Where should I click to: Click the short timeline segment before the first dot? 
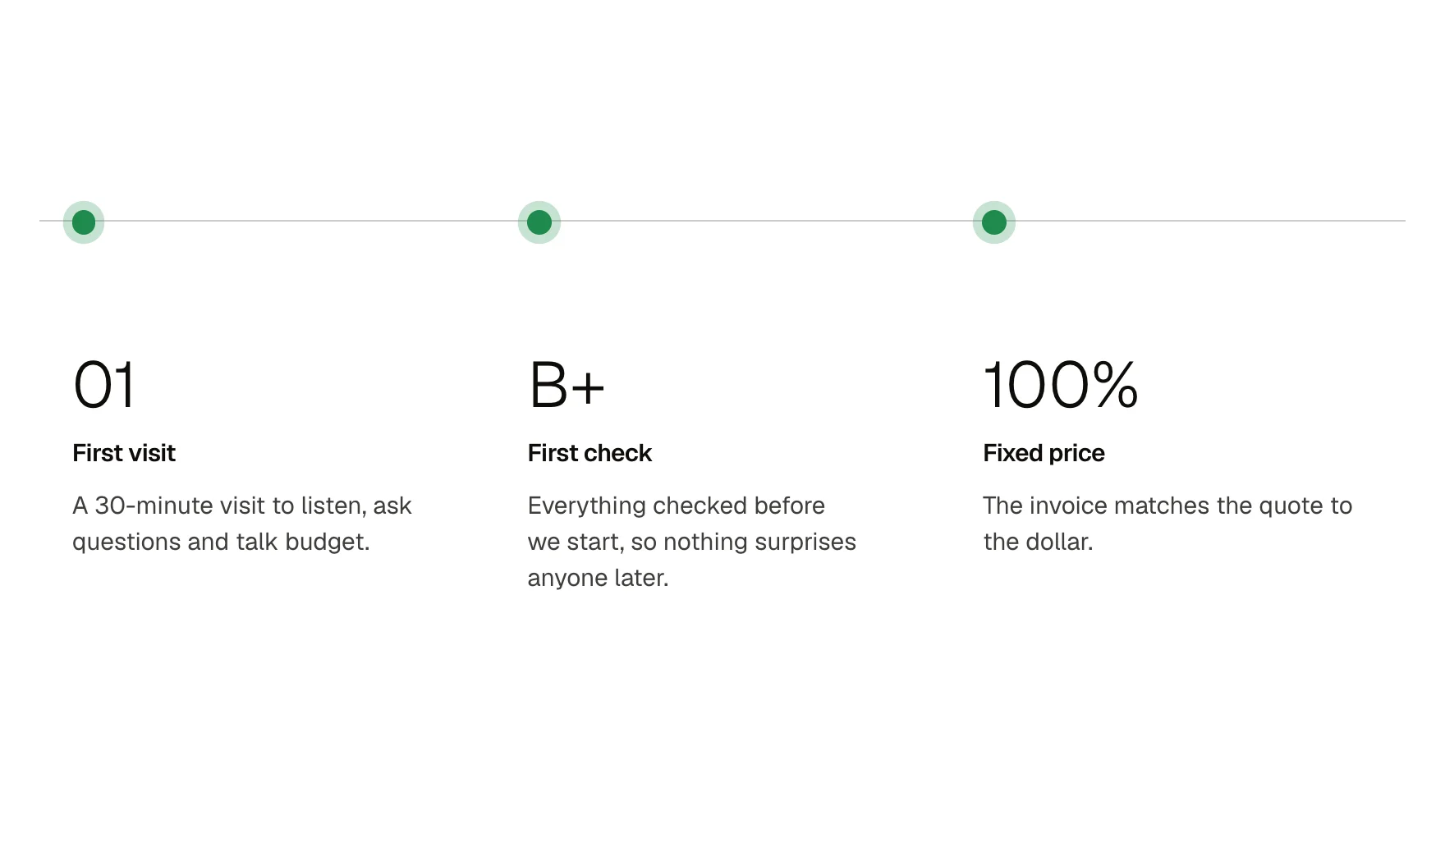51,221
